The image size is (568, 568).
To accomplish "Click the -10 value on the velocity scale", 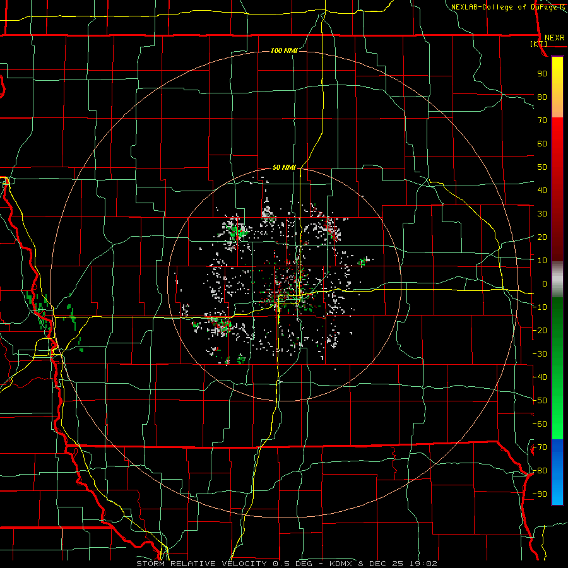I will (540, 307).
